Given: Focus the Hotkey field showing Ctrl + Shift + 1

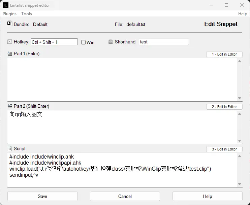Looking at the screenshot, I should [54, 42].
